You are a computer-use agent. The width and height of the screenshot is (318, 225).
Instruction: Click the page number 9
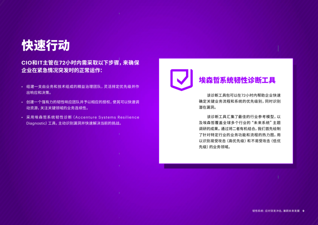(x=303, y=211)
